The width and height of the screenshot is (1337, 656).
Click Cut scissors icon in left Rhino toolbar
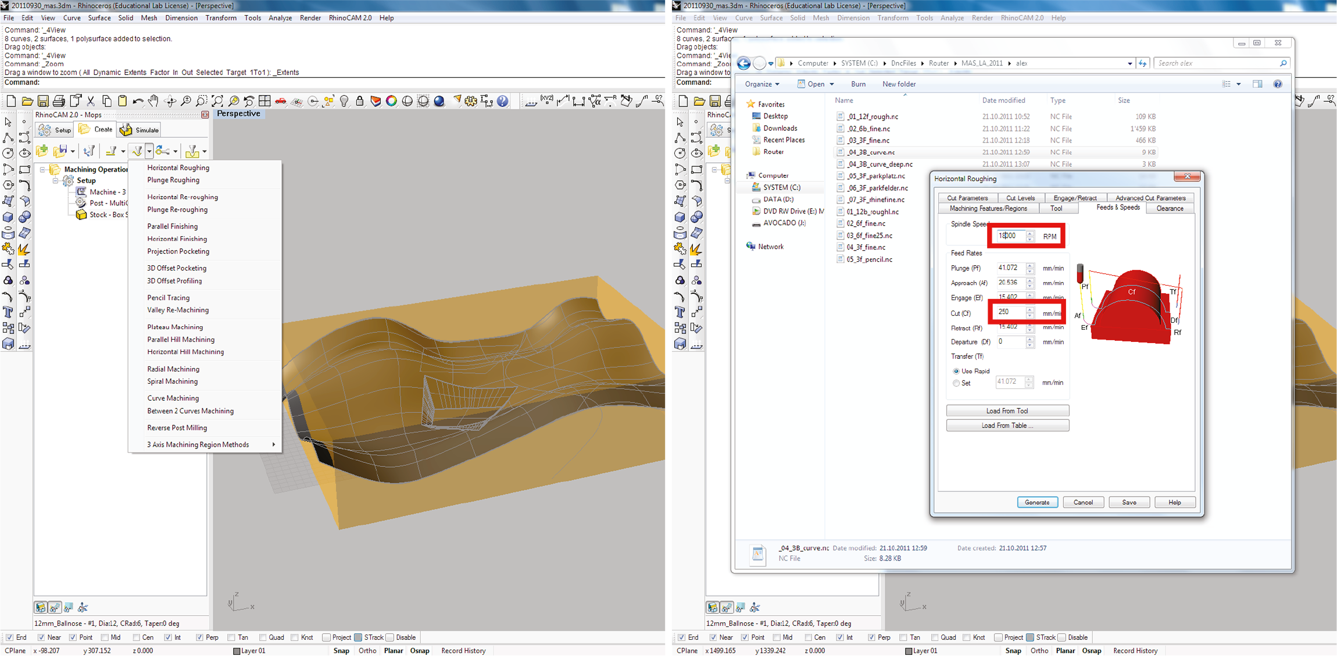pyautogui.click(x=91, y=101)
